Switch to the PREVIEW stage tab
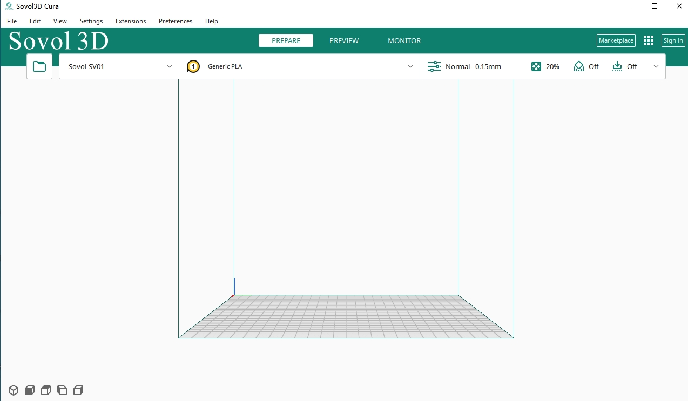The width and height of the screenshot is (688, 401). [x=344, y=40]
